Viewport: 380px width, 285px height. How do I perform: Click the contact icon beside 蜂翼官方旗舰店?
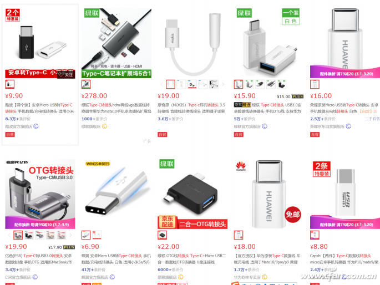(112, 277)
